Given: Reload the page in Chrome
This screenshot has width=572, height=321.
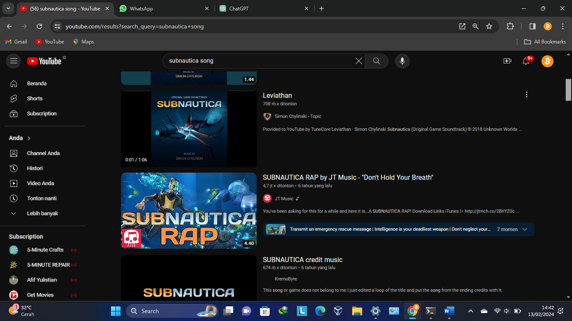Looking at the screenshot, I should 39,26.
